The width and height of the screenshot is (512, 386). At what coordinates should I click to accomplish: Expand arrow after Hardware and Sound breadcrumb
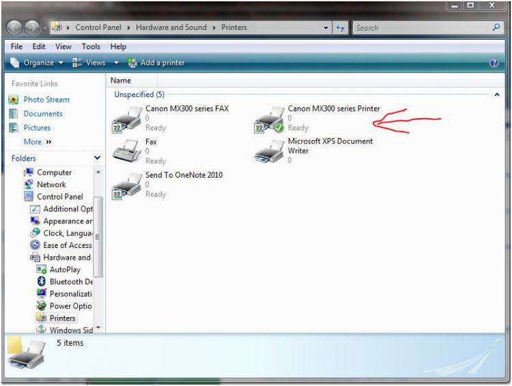tap(214, 28)
